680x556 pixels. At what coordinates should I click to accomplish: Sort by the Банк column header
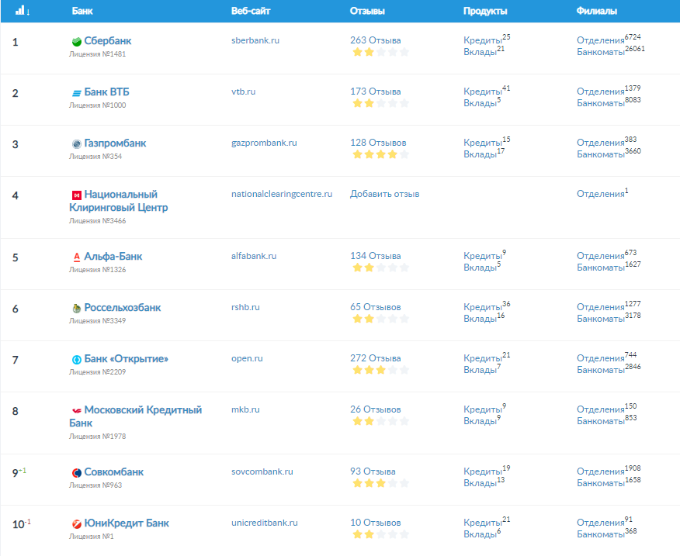(x=82, y=11)
